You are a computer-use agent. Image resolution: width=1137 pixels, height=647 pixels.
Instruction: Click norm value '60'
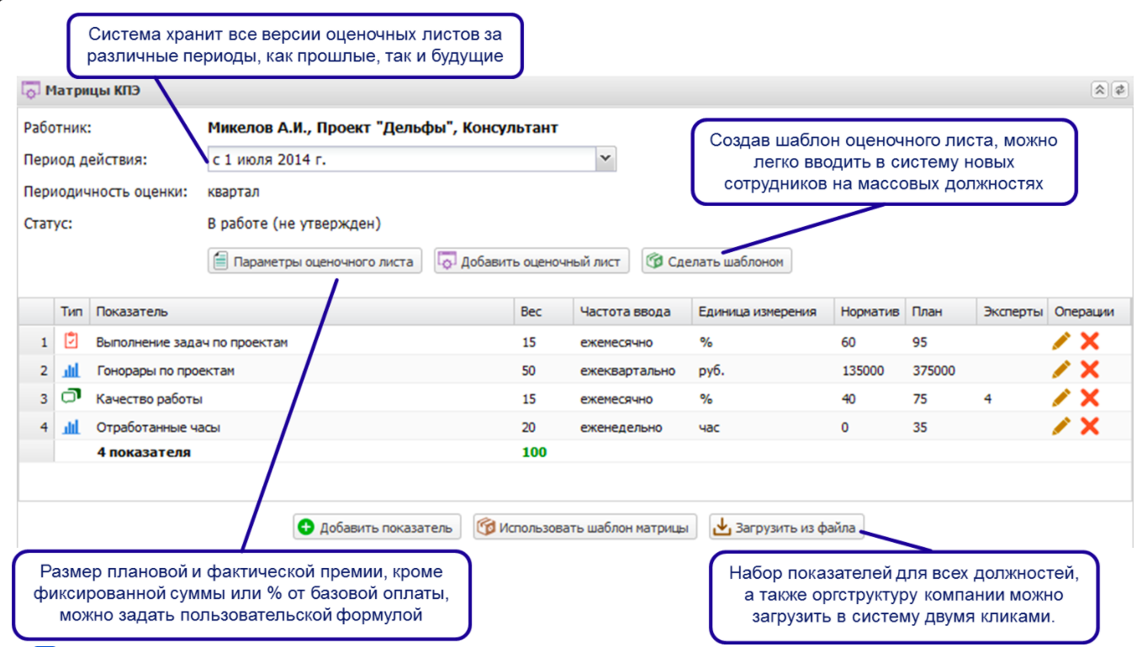[x=848, y=342]
